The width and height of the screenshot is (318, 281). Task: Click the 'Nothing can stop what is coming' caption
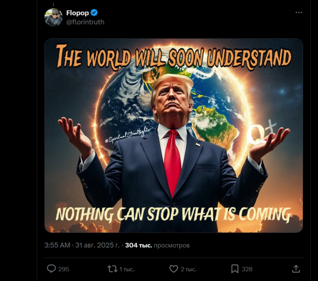coord(173,214)
